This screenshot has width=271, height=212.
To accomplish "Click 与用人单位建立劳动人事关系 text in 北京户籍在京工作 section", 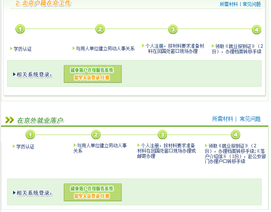I will tap(105, 48).
